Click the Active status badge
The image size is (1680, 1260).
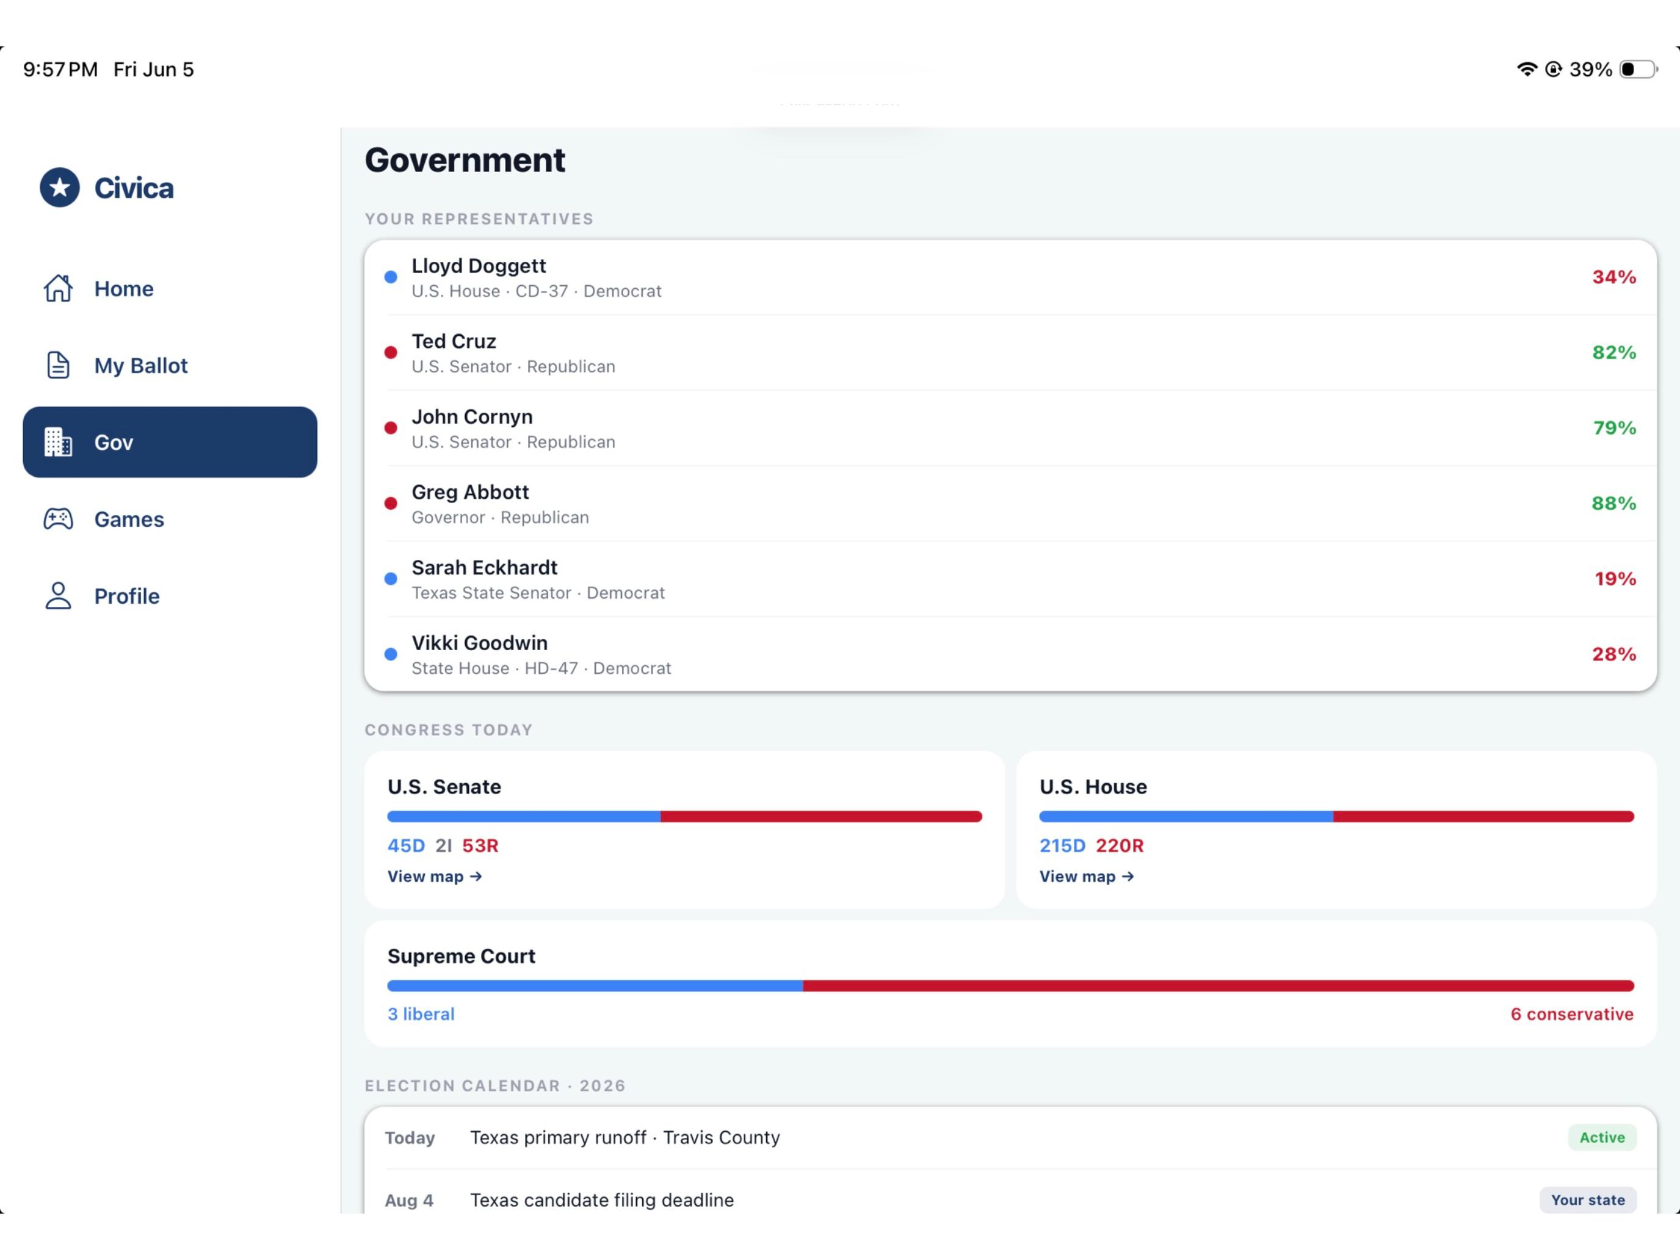click(x=1602, y=1138)
